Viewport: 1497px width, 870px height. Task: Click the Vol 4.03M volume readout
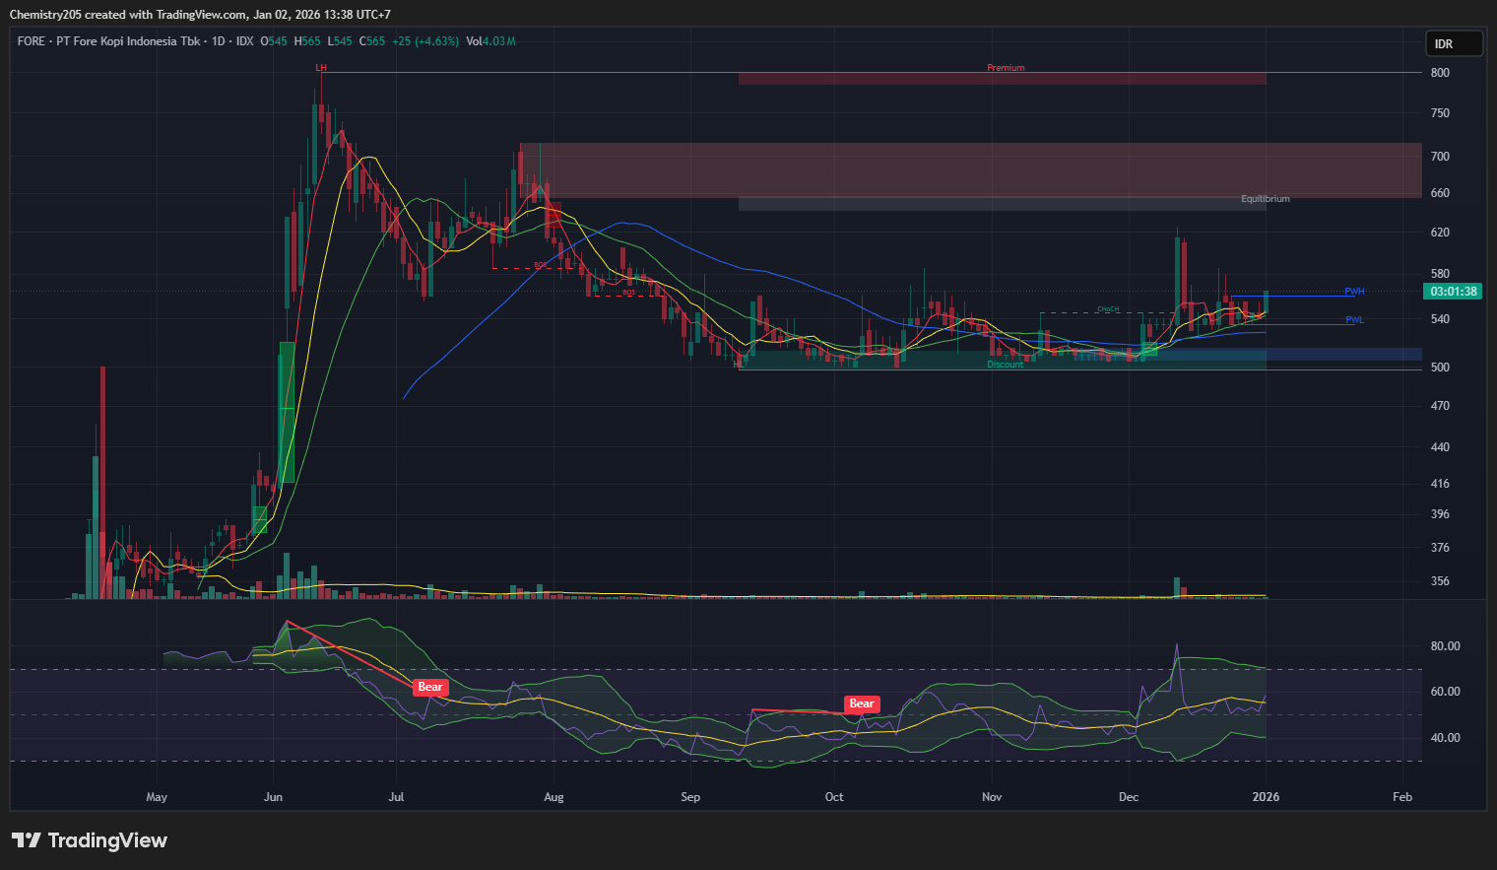pyautogui.click(x=490, y=41)
